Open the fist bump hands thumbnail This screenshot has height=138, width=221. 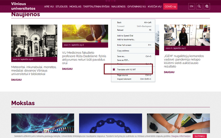point(179,123)
